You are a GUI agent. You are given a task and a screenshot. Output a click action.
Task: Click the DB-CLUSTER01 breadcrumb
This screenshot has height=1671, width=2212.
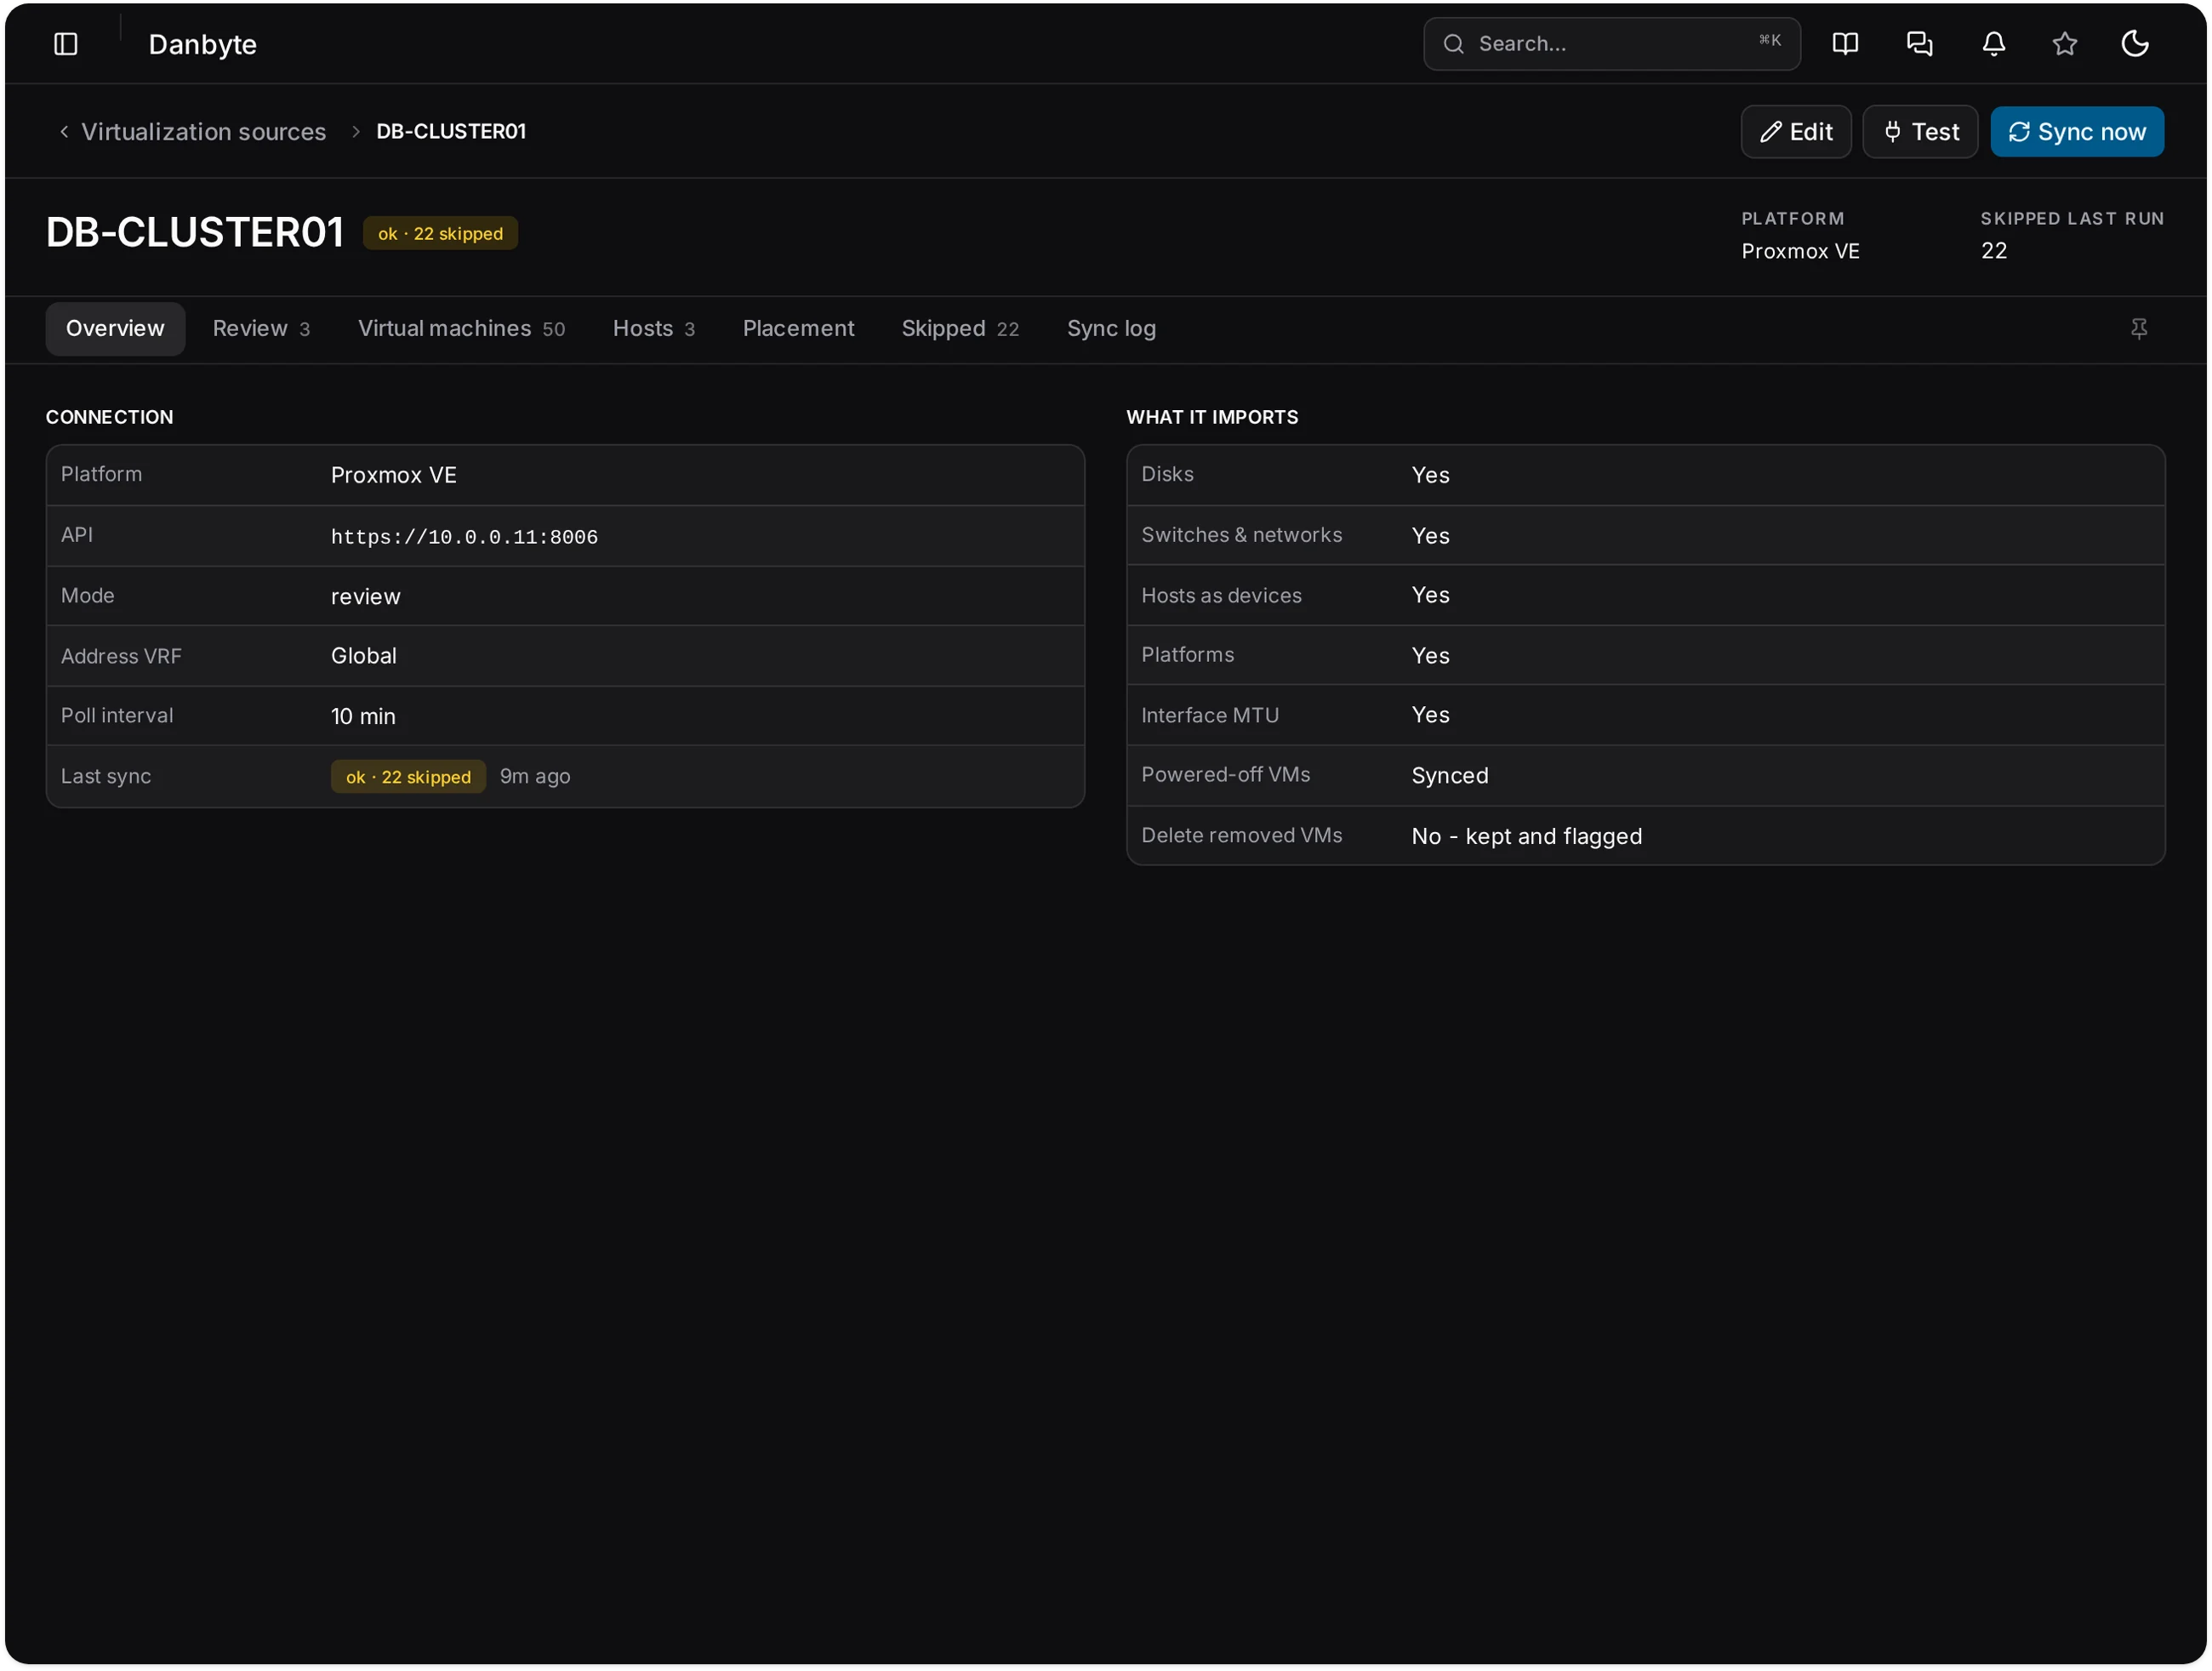point(451,132)
